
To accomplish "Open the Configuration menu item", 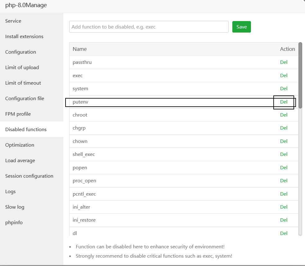I will pyautogui.click(x=20, y=52).
